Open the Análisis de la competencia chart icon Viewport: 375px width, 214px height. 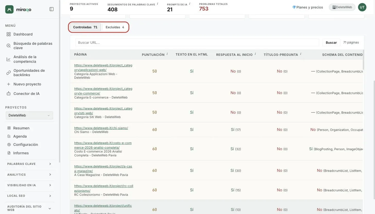click(8, 59)
